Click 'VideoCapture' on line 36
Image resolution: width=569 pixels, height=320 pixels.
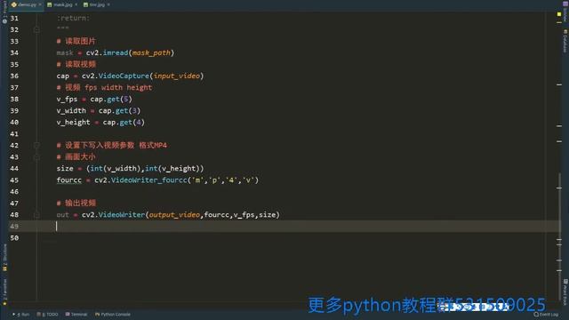point(124,76)
